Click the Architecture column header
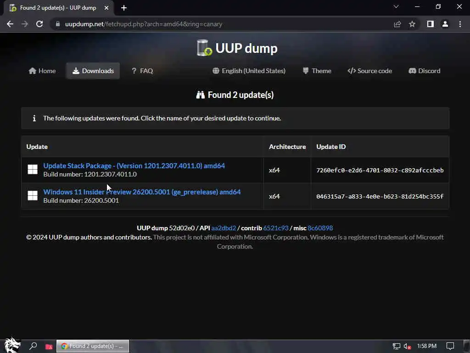The width and height of the screenshot is (470, 353). coord(287,147)
